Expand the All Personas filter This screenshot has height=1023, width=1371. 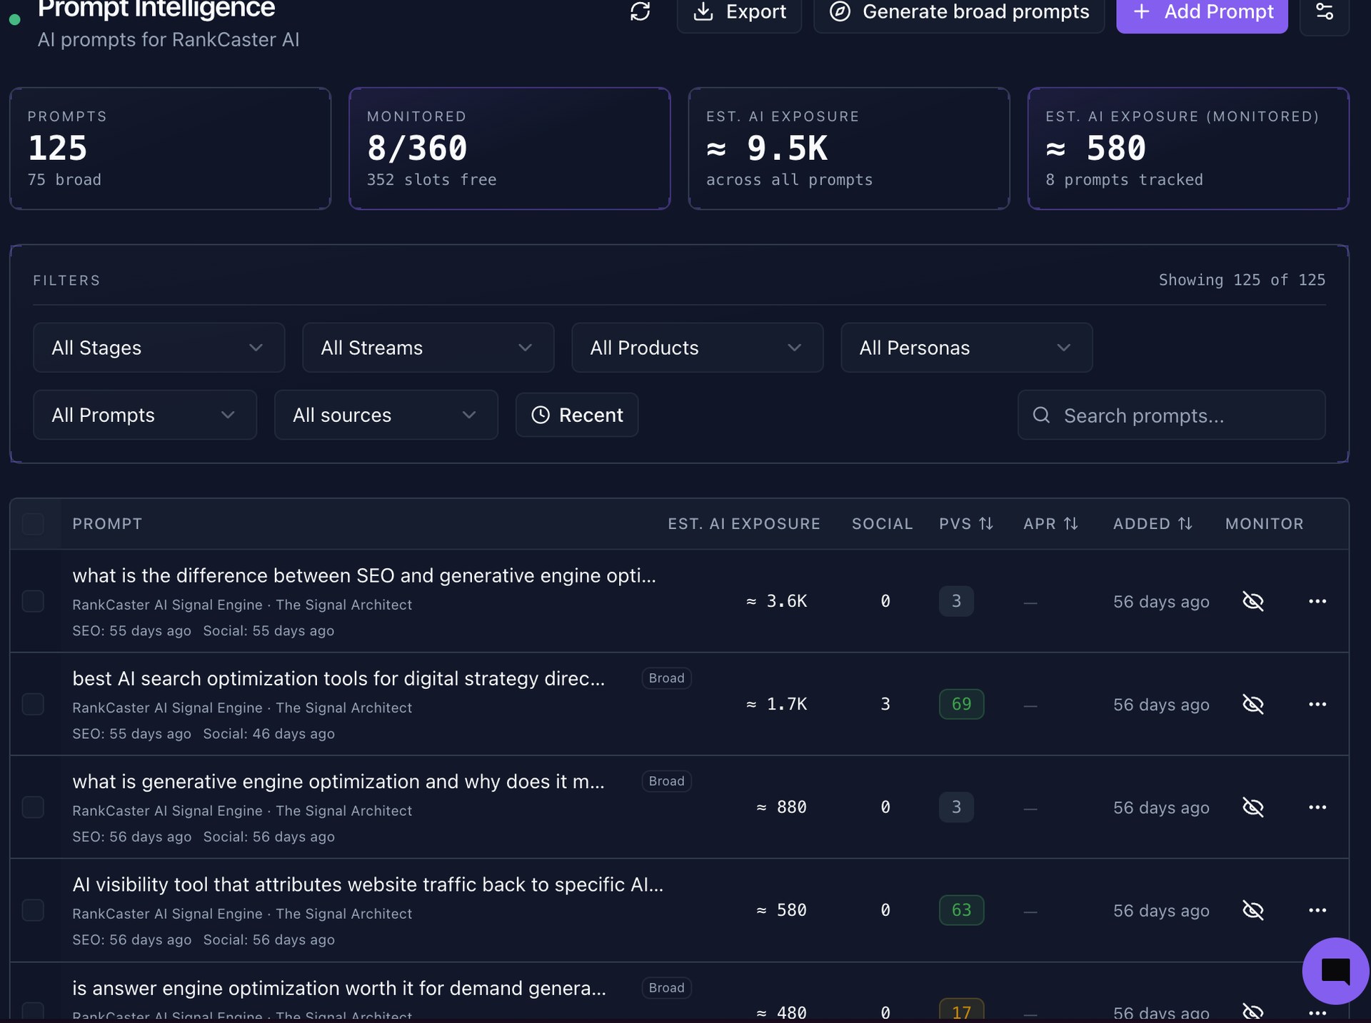966,348
